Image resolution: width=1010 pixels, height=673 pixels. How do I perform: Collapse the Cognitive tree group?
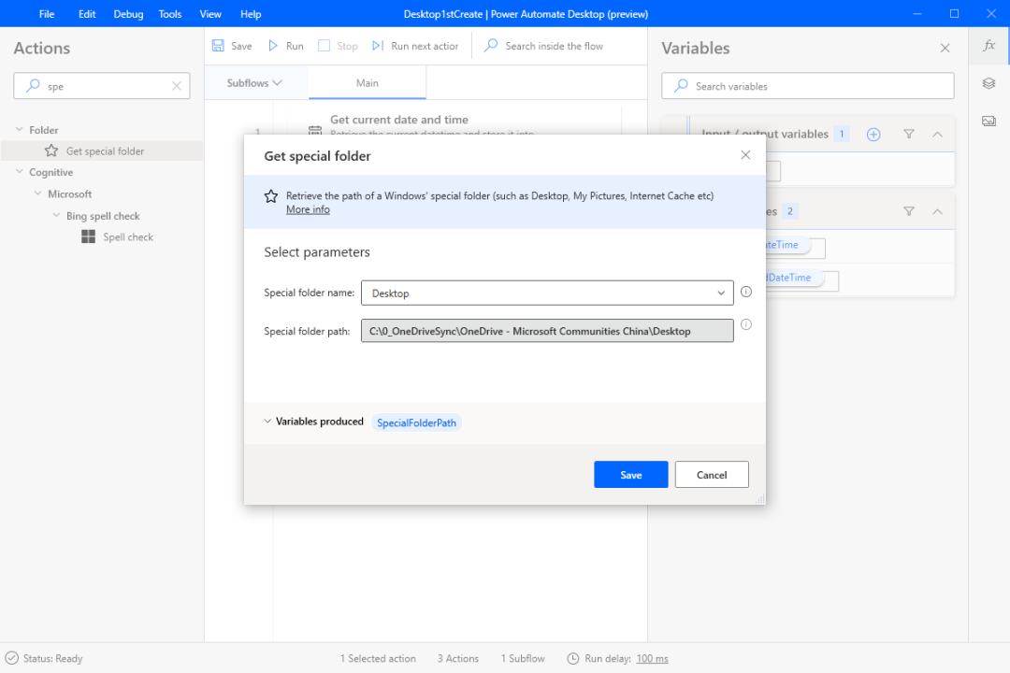tap(20, 172)
